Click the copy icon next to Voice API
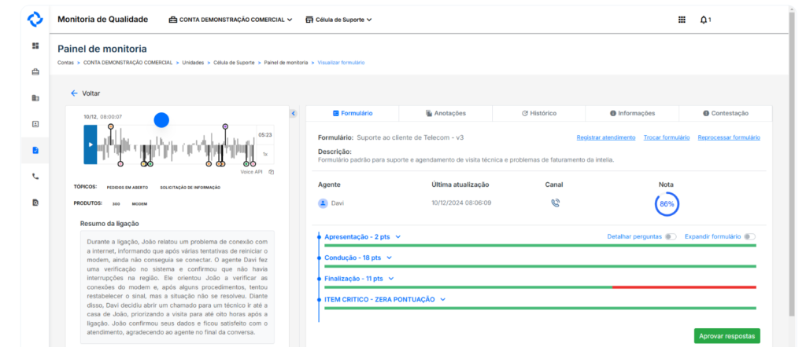Viewport: 806px width, 347px height. pyautogui.click(x=271, y=171)
